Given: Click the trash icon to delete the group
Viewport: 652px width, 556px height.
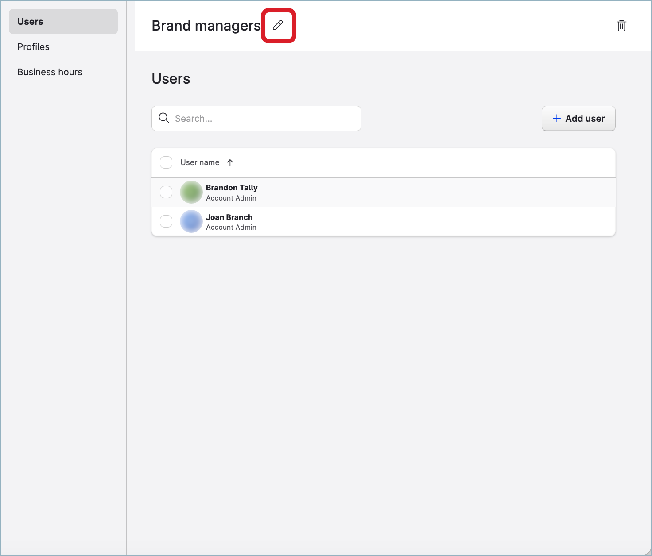Looking at the screenshot, I should (x=621, y=26).
